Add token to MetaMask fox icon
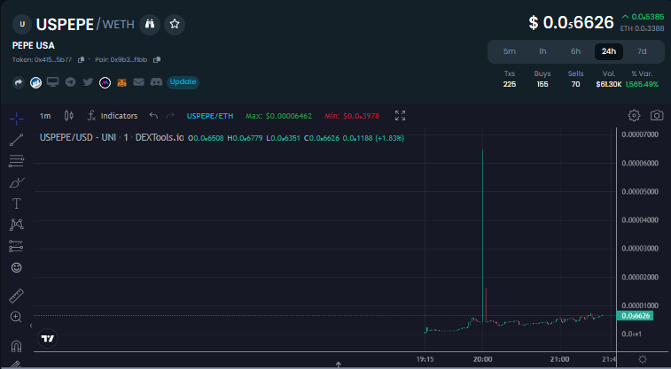 [122, 82]
